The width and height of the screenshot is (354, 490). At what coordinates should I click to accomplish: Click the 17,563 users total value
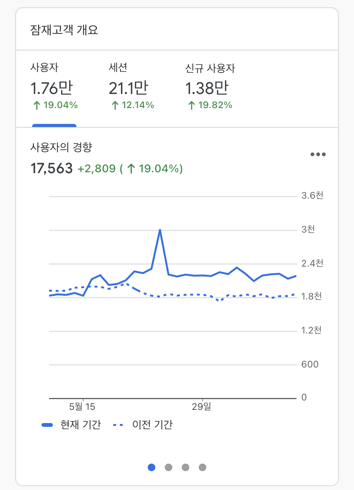point(52,168)
